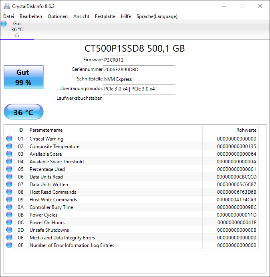Screen dimensions: 270x277
Task: Click raw value 000000000011D
Action: pos(237,215)
